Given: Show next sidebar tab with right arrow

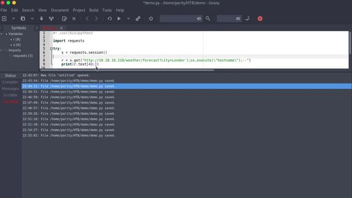Looking at the screenshot, I should click(37, 28).
